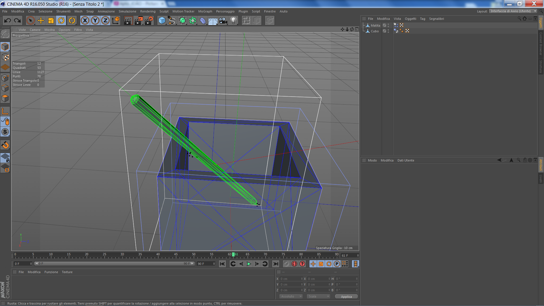
Task: Open the MoGraph menu
Action: [x=205, y=11]
